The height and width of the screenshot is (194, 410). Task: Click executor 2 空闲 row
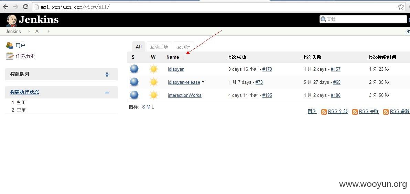point(62,110)
